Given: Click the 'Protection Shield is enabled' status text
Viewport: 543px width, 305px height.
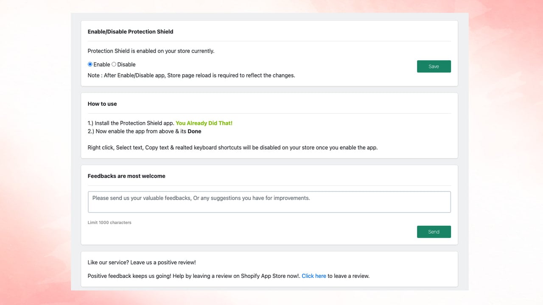Looking at the screenshot, I should point(151,51).
